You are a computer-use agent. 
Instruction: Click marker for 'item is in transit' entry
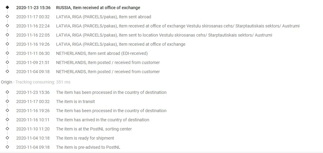point(7,101)
